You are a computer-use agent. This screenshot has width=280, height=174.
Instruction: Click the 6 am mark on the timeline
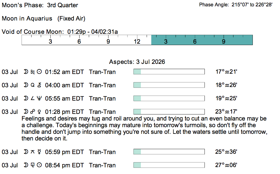coord(79,42)
